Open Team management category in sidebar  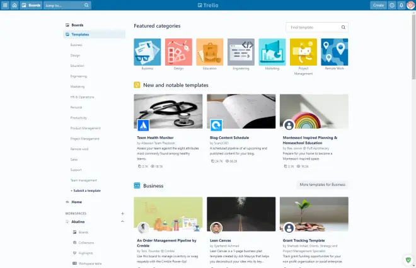84,180
